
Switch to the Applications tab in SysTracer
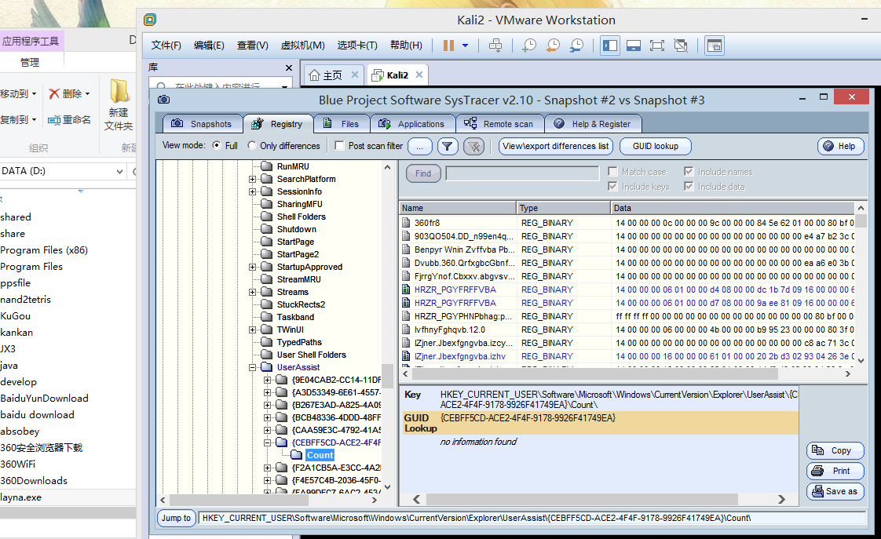412,123
